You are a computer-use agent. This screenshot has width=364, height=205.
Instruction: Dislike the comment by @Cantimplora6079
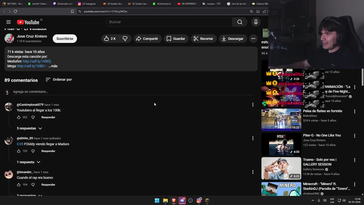(33, 117)
